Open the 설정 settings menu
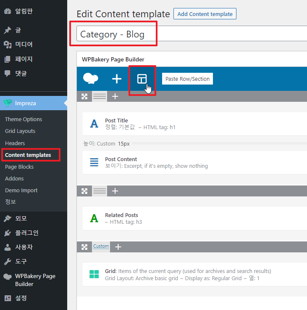 (34, 298)
